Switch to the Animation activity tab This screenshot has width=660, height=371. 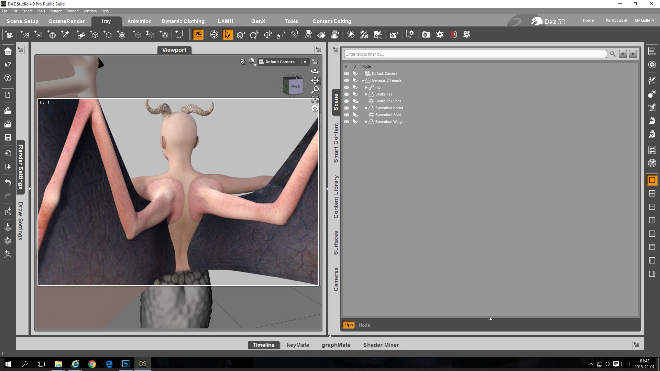[x=139, y=21]
